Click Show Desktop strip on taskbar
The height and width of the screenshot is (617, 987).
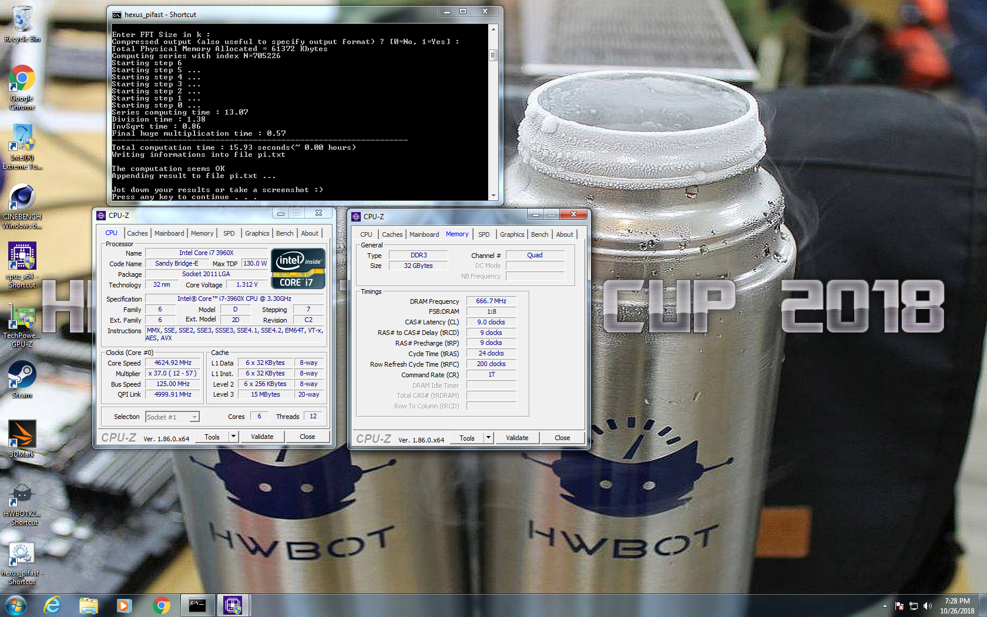click(983, 606)
